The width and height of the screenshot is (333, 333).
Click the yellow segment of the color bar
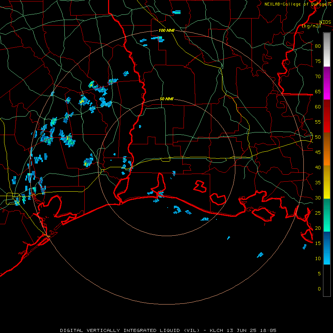coord(327,182)
